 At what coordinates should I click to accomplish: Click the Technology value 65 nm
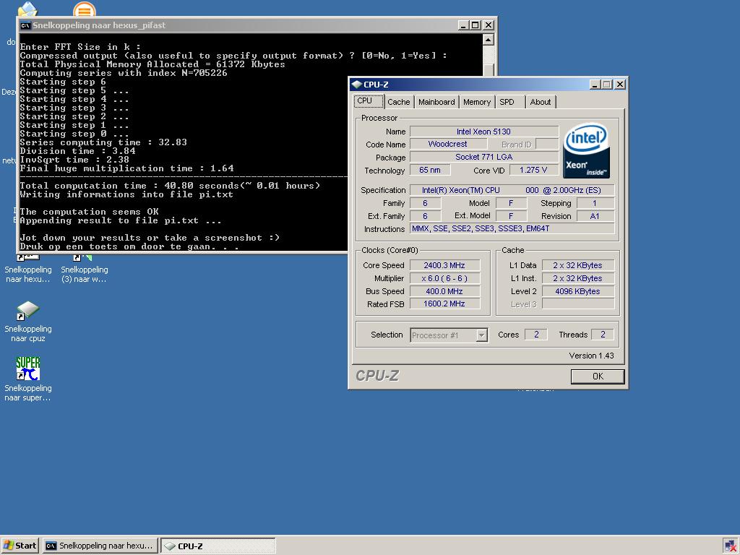coord(429,170)
